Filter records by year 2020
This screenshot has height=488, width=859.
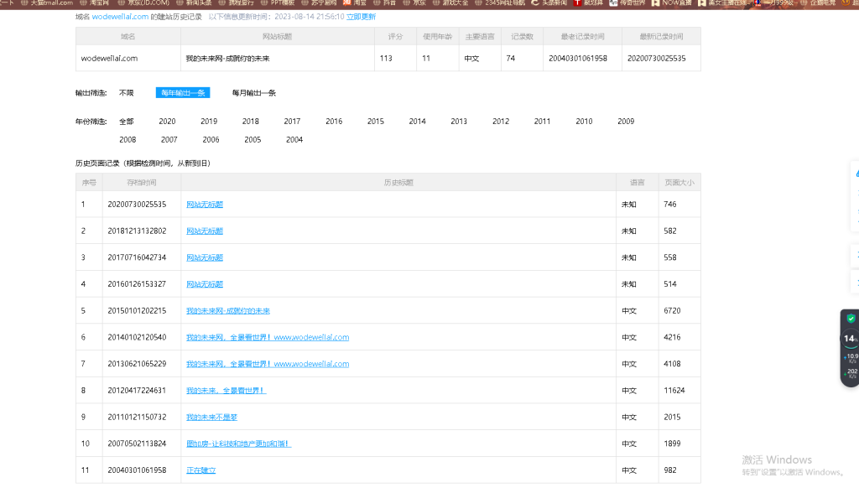pos(167,122)
